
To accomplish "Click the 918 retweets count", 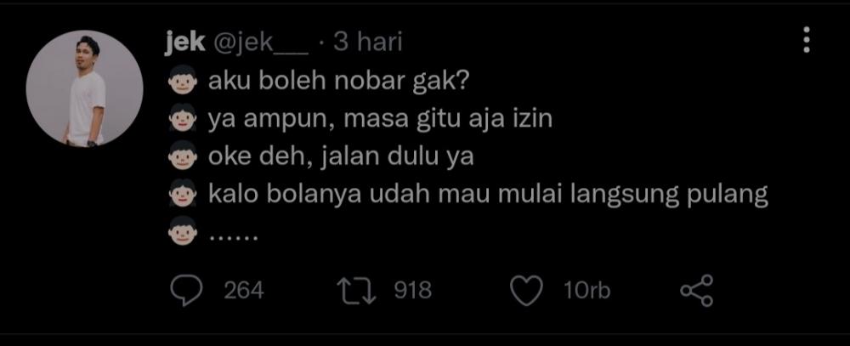I will coord(412,291).
